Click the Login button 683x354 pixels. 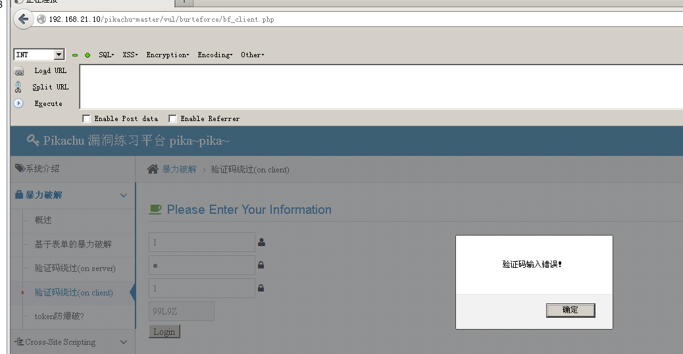coord(164,332)
